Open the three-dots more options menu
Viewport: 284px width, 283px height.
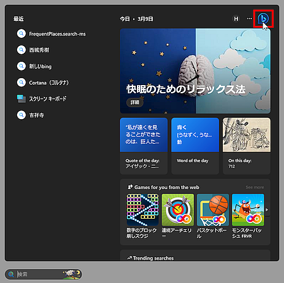pos(249,19)
